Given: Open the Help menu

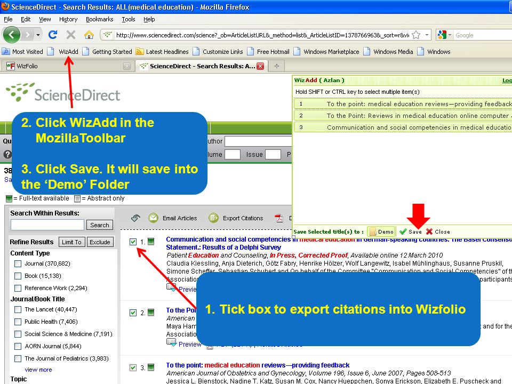Looking at the screenshot, I should click(x=149, y=19).
